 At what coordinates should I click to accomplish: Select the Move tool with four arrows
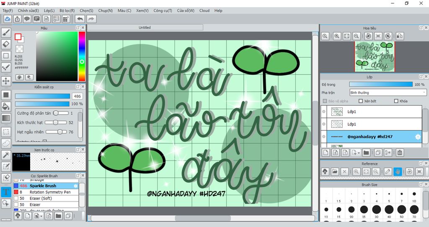6,81
